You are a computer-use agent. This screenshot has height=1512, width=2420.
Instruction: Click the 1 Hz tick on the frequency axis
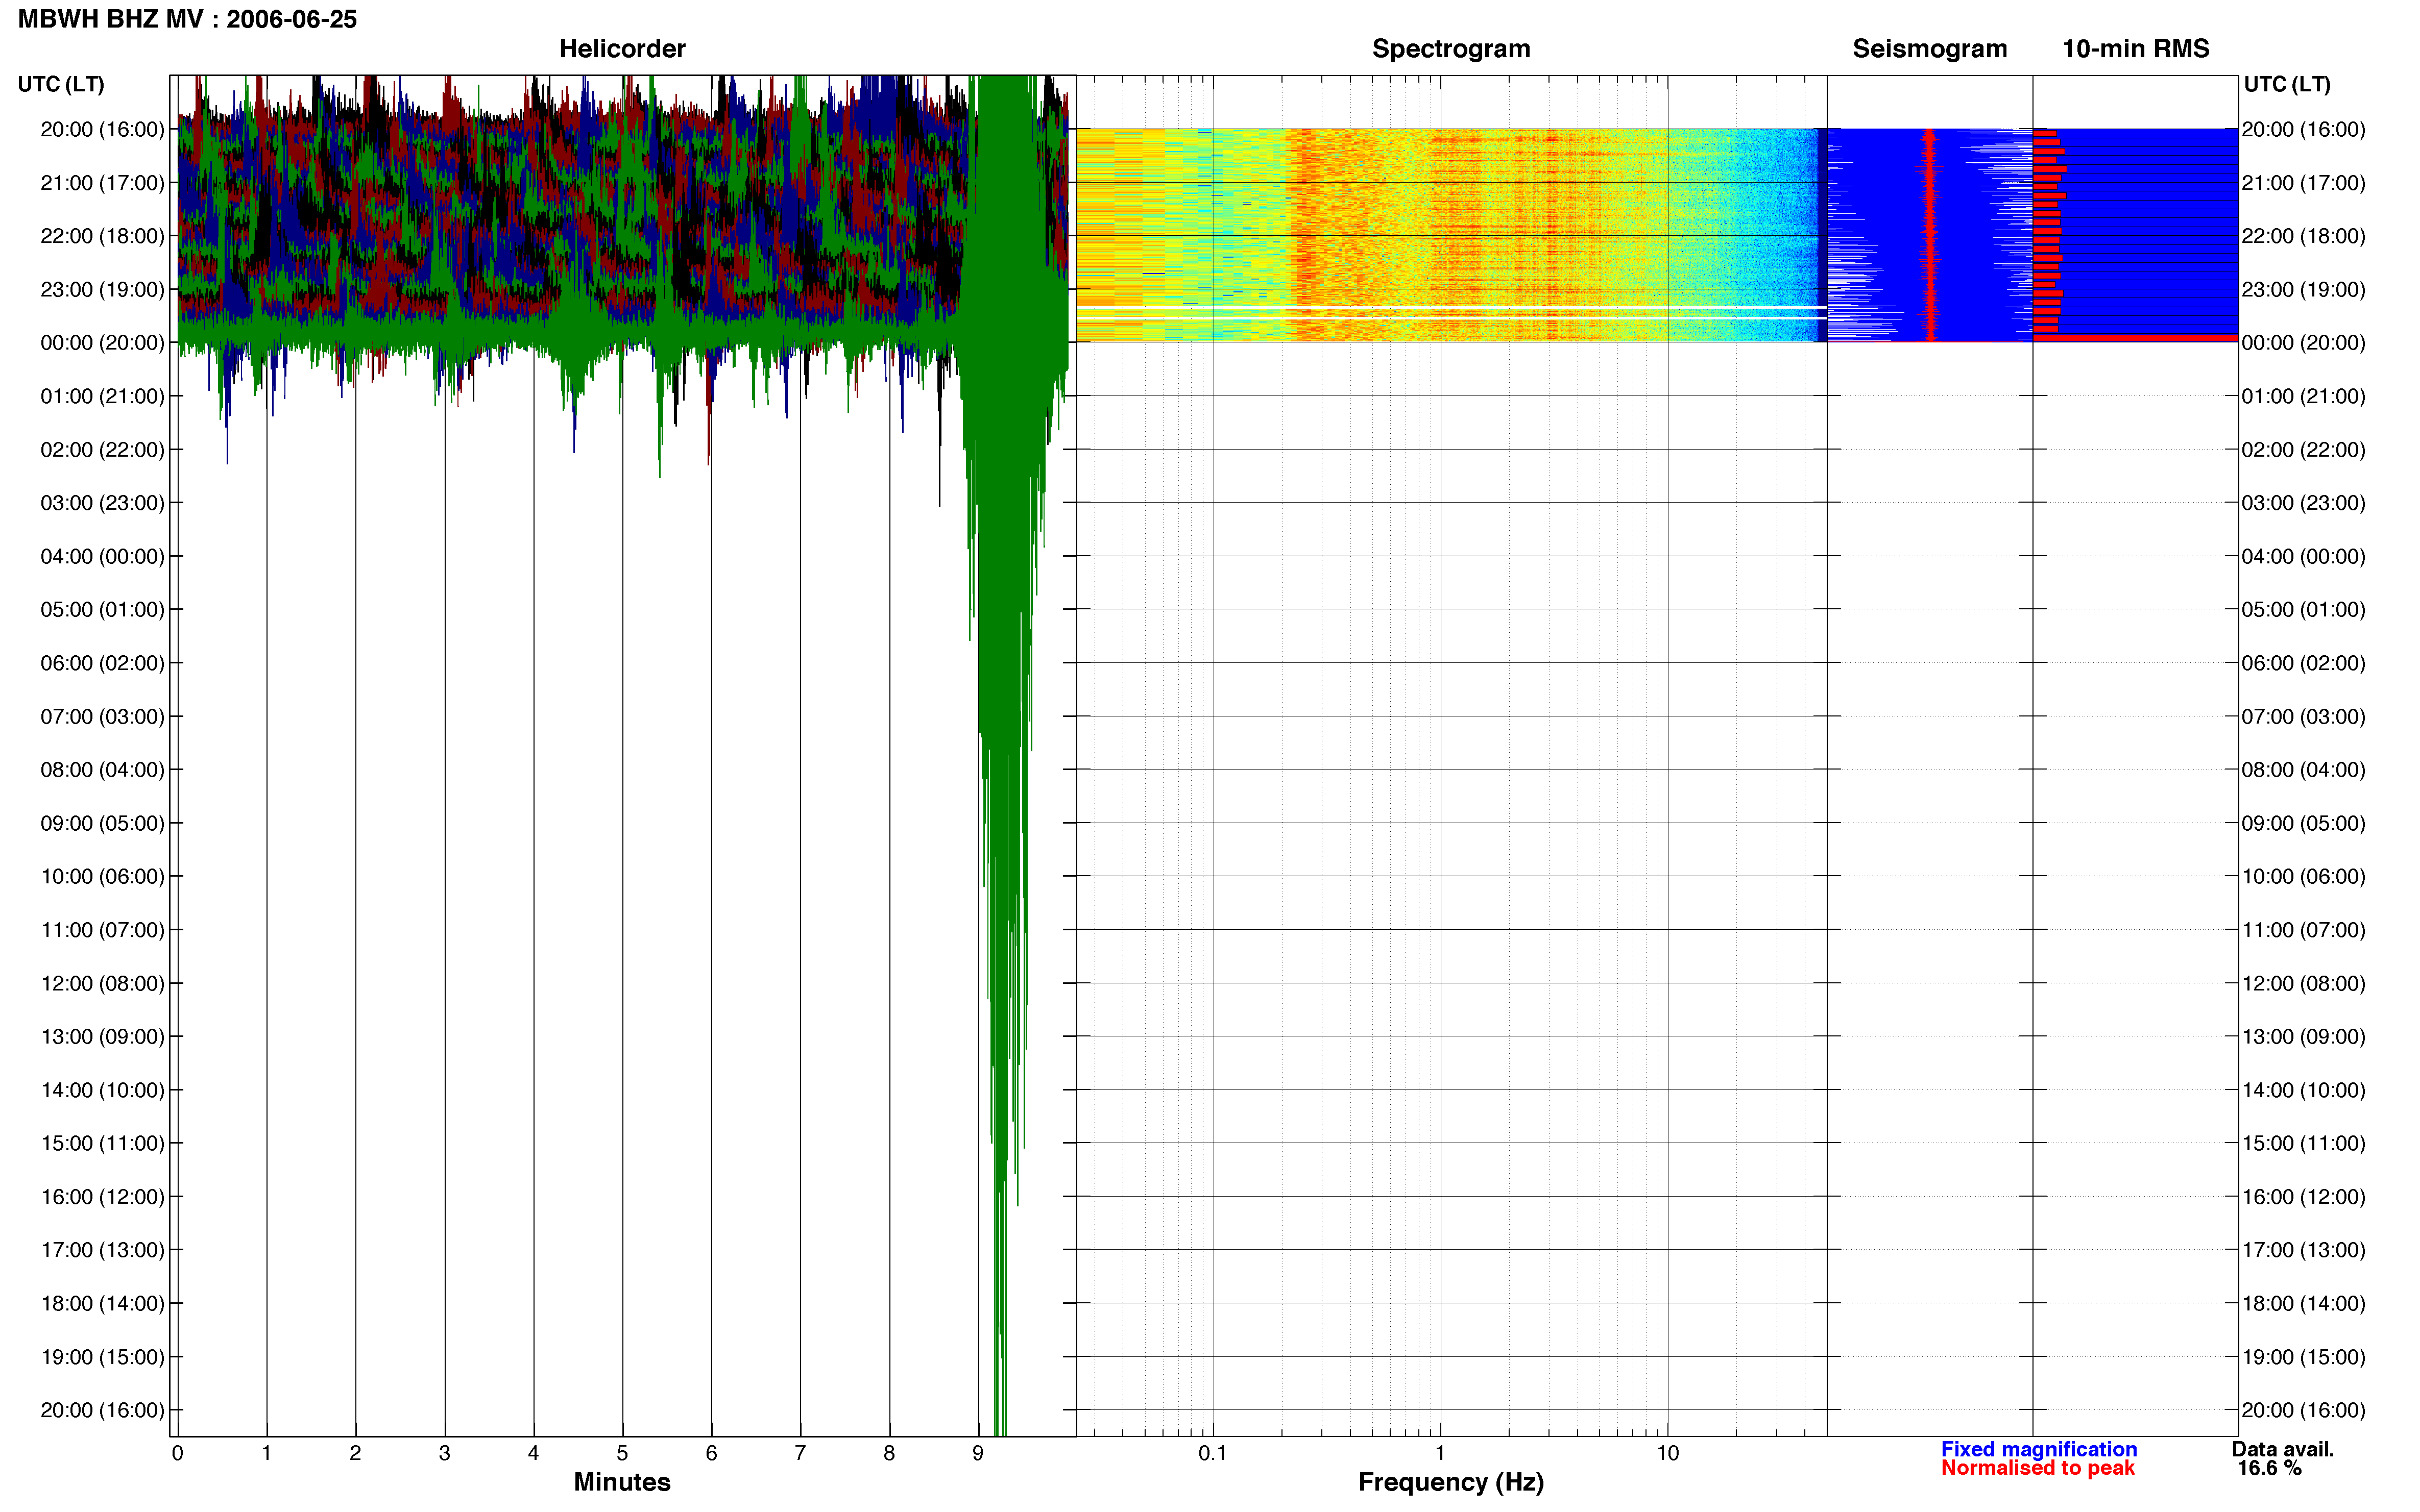pyautogui.click(x=1441, y=1453)
